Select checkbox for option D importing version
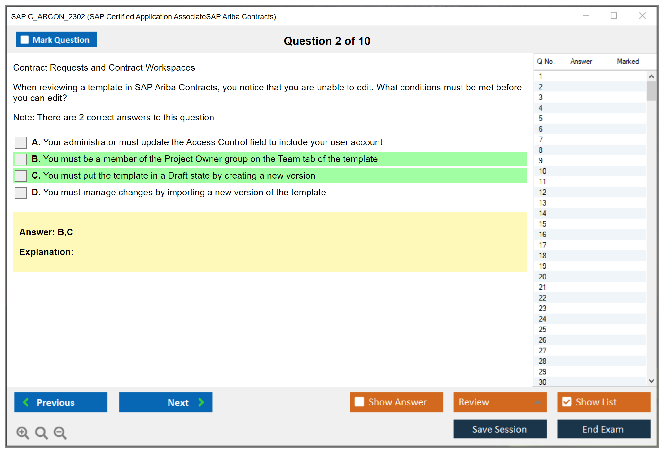 [x=21, y=193]
